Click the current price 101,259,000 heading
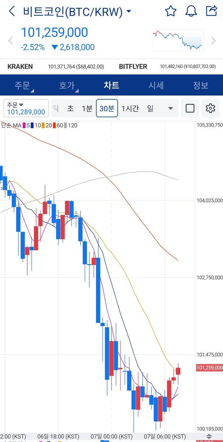The width and height of the screenshot is (223, 442). (x=54, y=33)
